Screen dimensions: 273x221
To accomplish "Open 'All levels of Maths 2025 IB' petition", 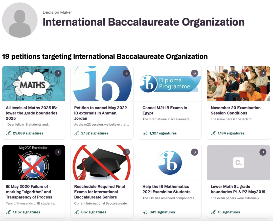I will 32,113.
